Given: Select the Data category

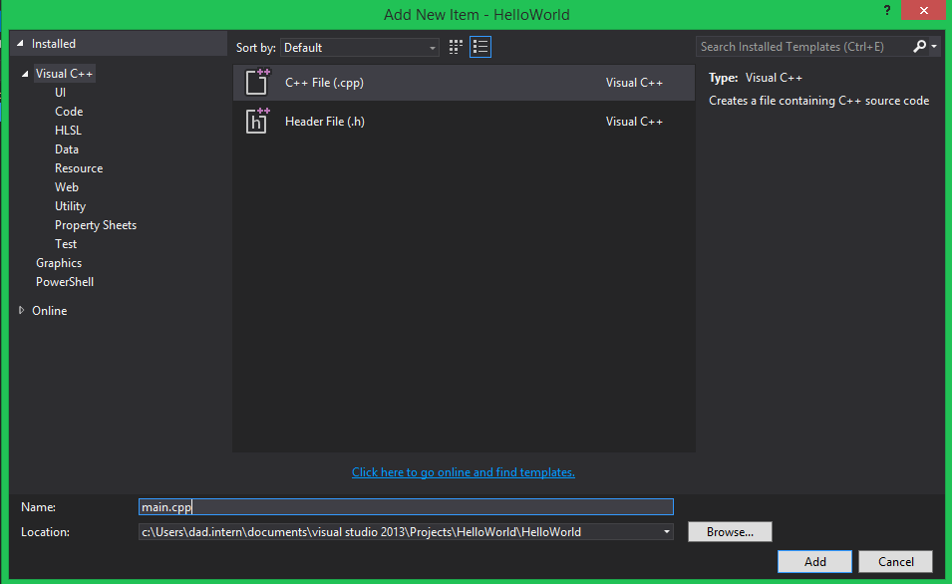Looking at the screenshot, I should (x=67, y=148).
